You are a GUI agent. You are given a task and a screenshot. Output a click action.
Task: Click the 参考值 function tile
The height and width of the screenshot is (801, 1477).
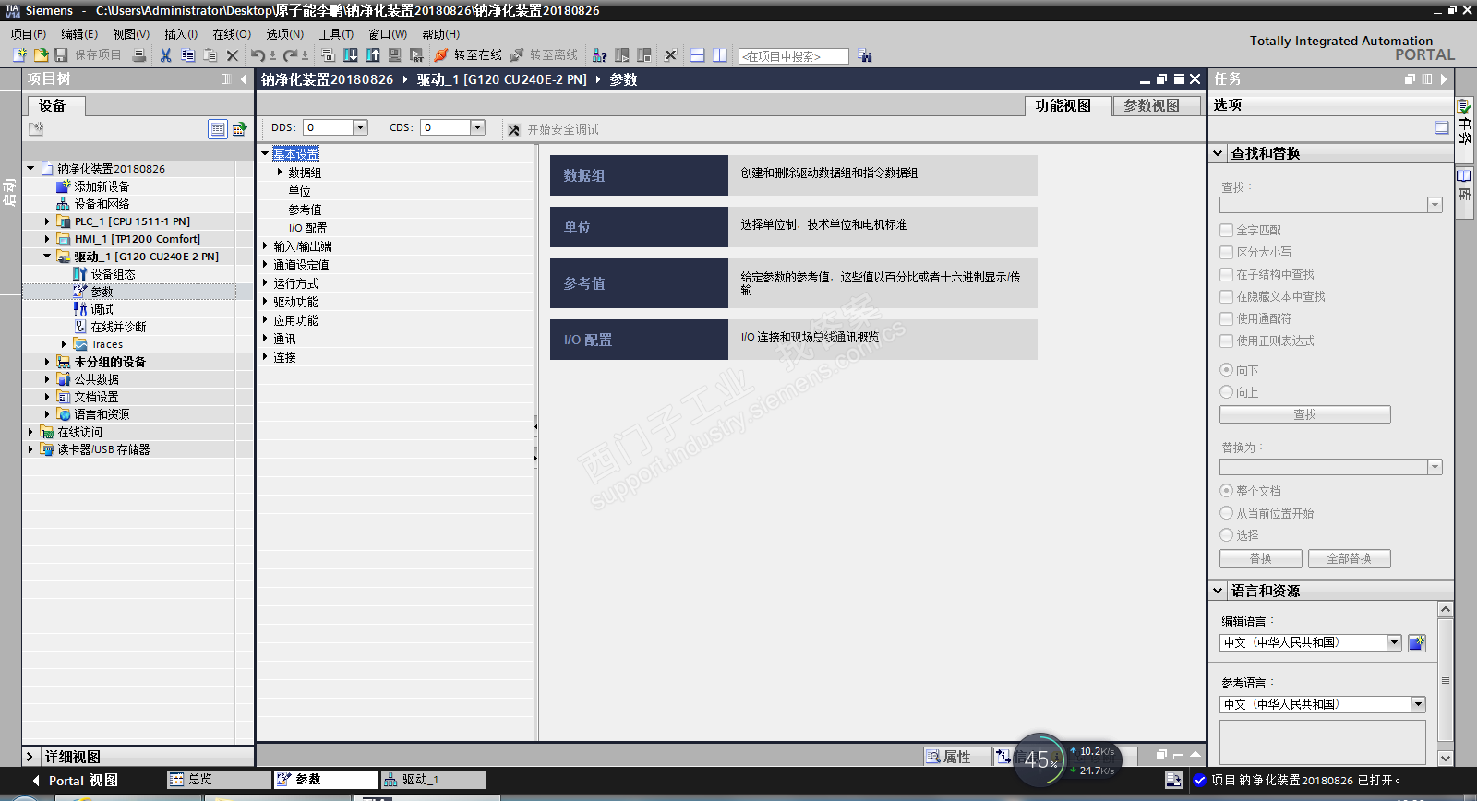click(639, 283)
